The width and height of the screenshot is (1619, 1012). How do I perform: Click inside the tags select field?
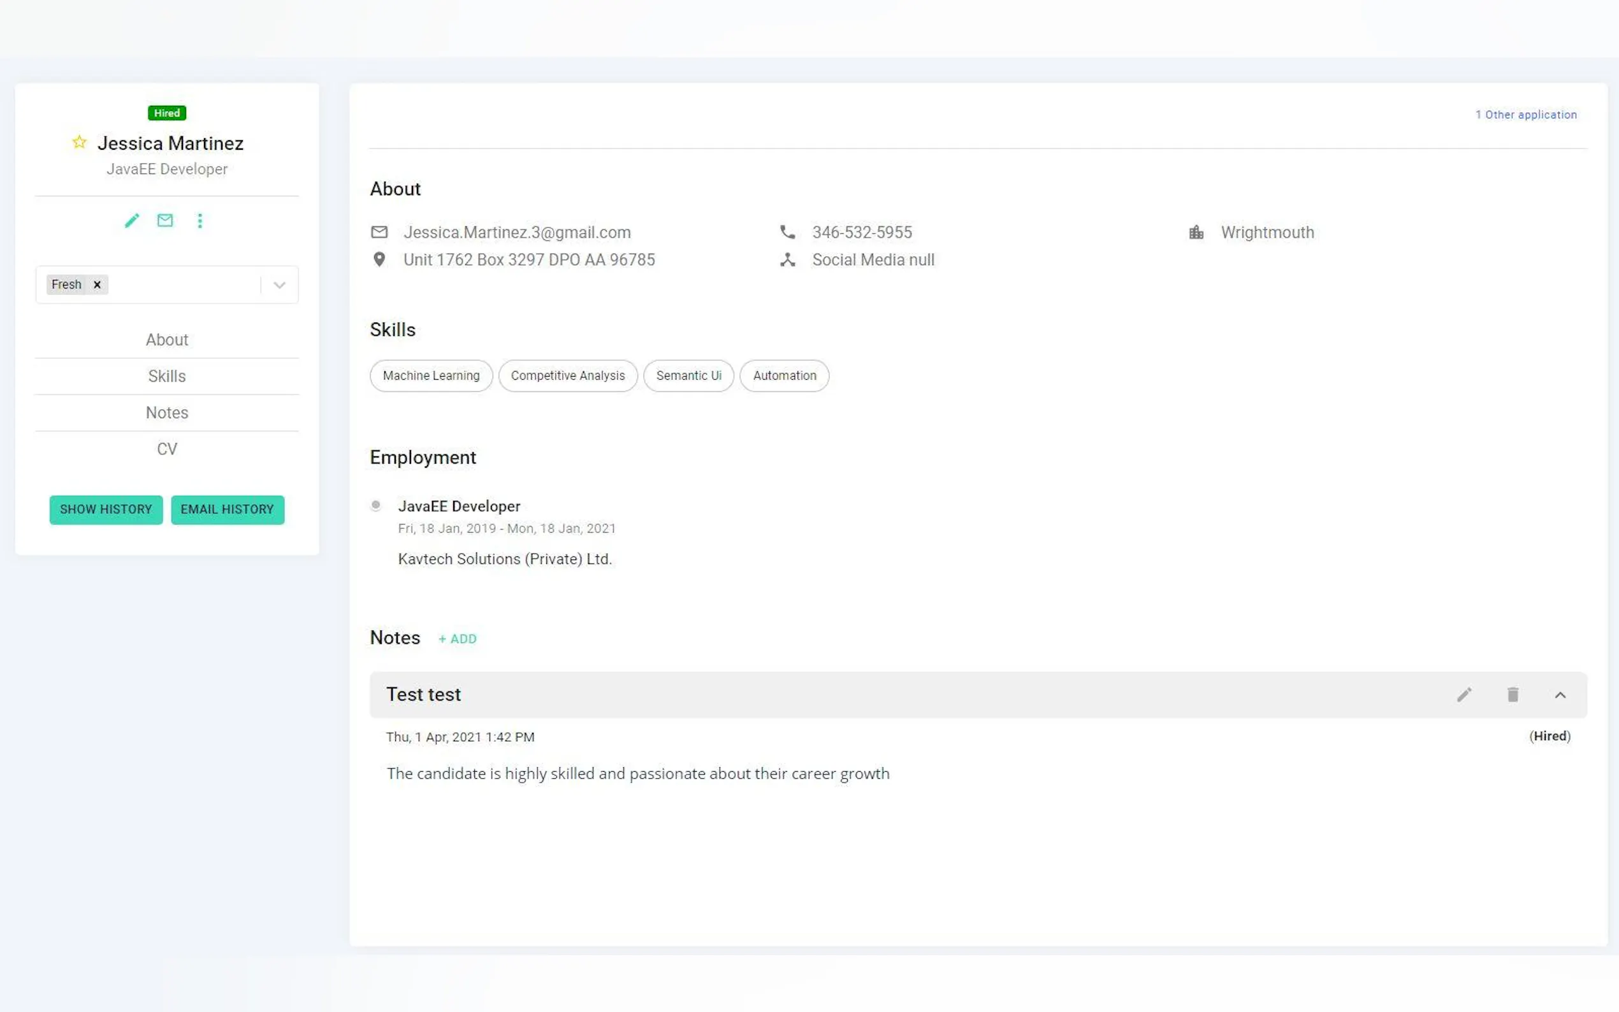point(181,285)
